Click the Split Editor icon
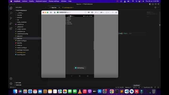Viewport: 169px width, 95px height. pyautogui.click(x=156, y=7)
